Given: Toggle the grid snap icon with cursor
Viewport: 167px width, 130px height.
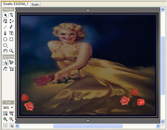Looking at the screenshot, I should tap(11, 125).
